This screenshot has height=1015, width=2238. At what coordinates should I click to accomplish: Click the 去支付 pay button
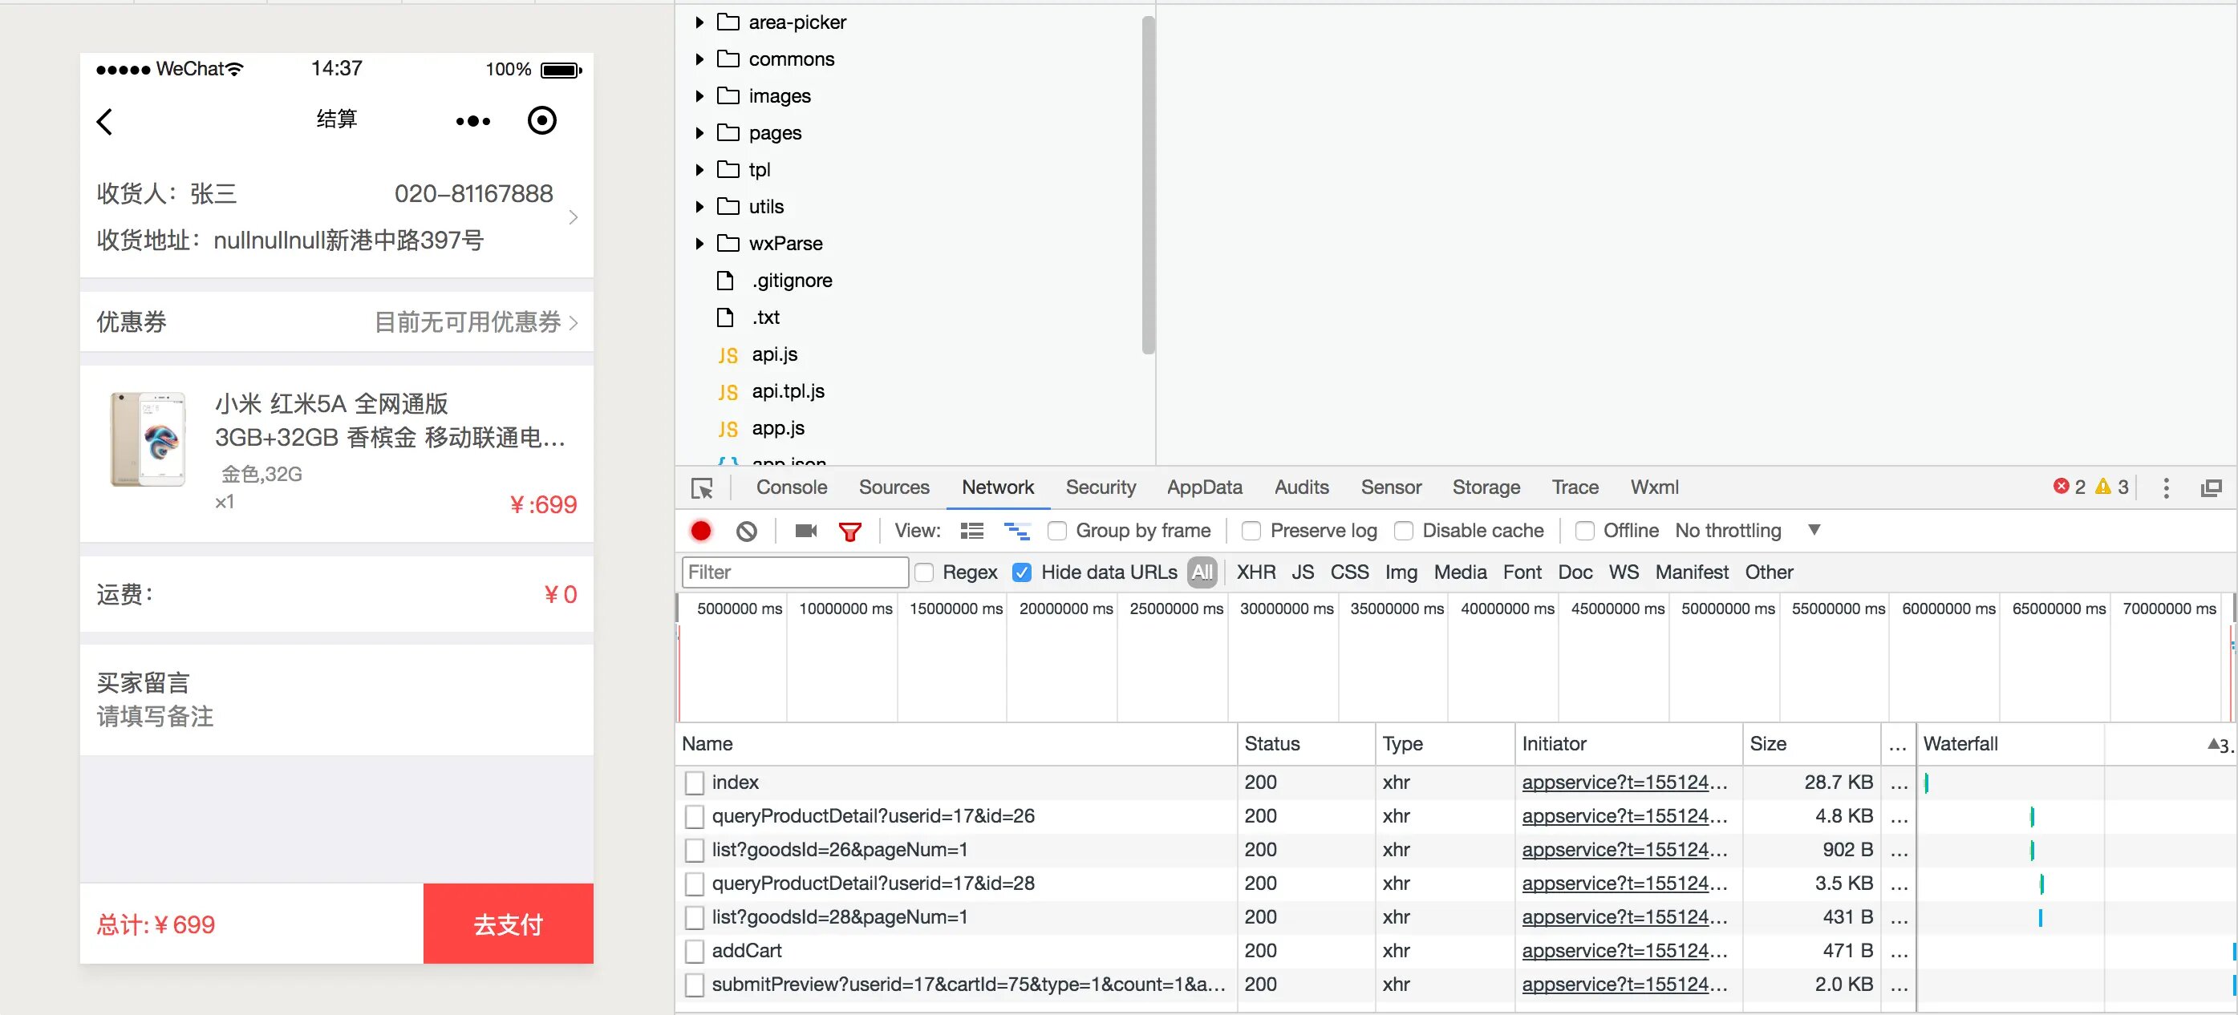point(509,924)
